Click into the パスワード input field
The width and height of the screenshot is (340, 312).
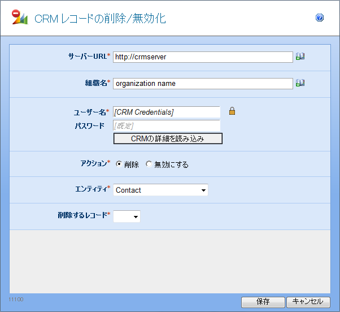167,125
